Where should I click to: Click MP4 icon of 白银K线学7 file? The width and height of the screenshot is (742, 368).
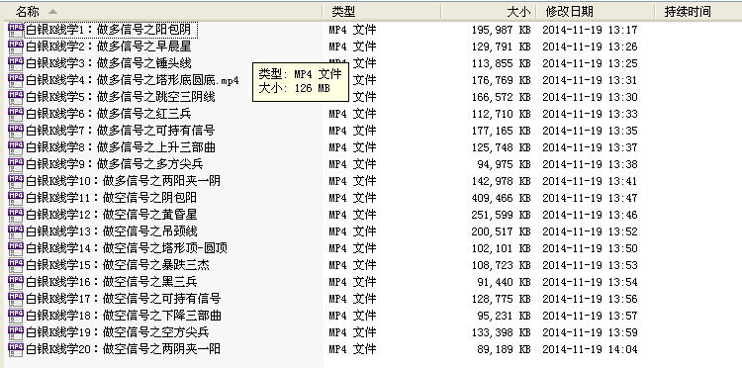[16, 131]
